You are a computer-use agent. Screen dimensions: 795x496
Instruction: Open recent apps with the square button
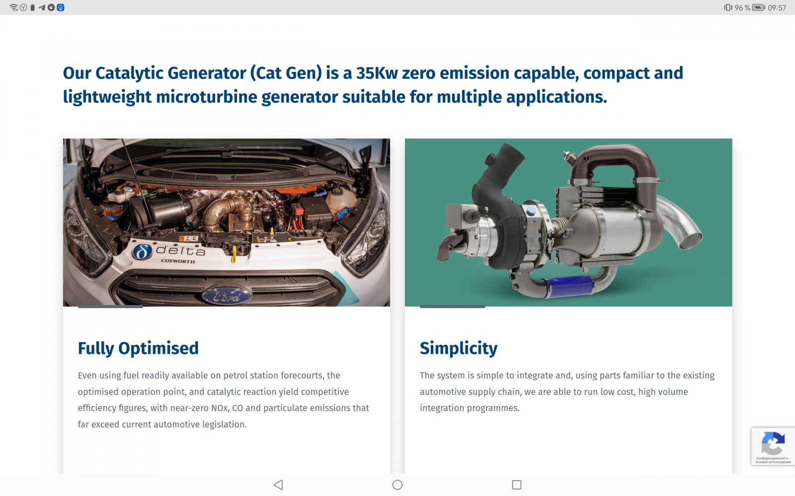(516, 485)
